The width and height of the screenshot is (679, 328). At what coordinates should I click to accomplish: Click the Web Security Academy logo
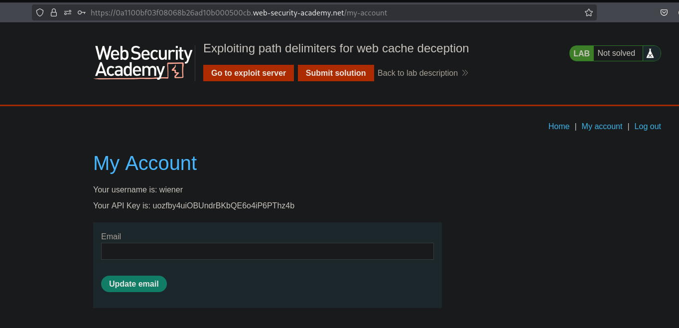point(143,62)
